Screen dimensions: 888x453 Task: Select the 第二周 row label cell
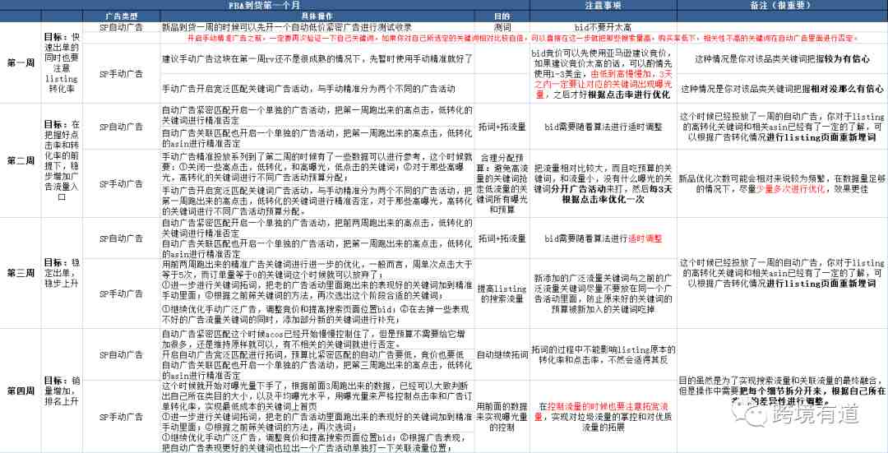(x=21, y=160)
